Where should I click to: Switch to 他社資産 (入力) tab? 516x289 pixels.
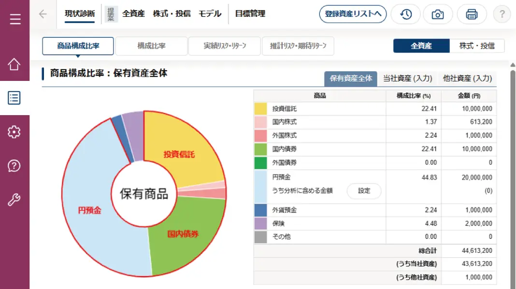[467, 79]
